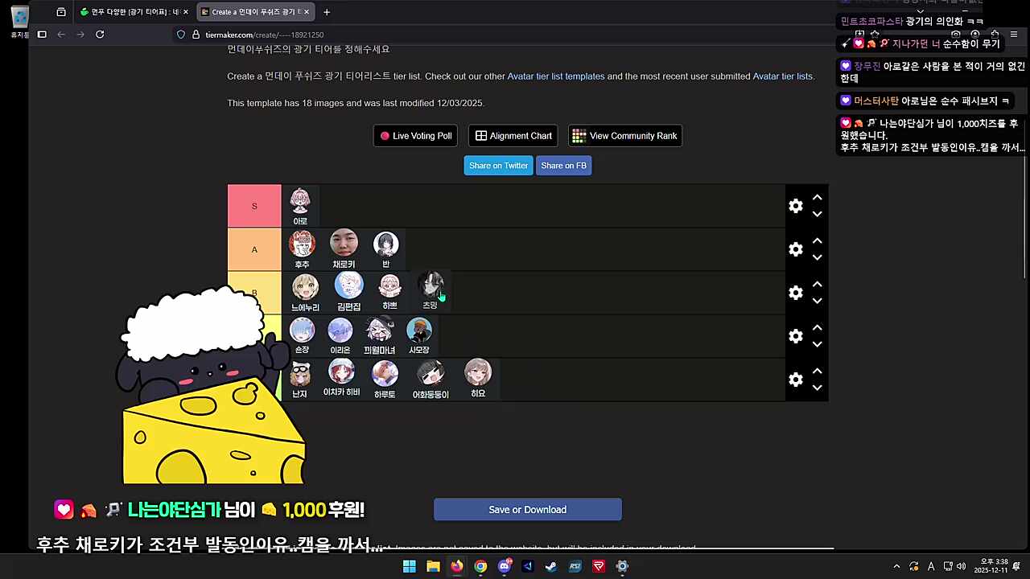This screenshot has height=579, width=1030.
Task: Move S tier row down
Action: pos(817,215)
